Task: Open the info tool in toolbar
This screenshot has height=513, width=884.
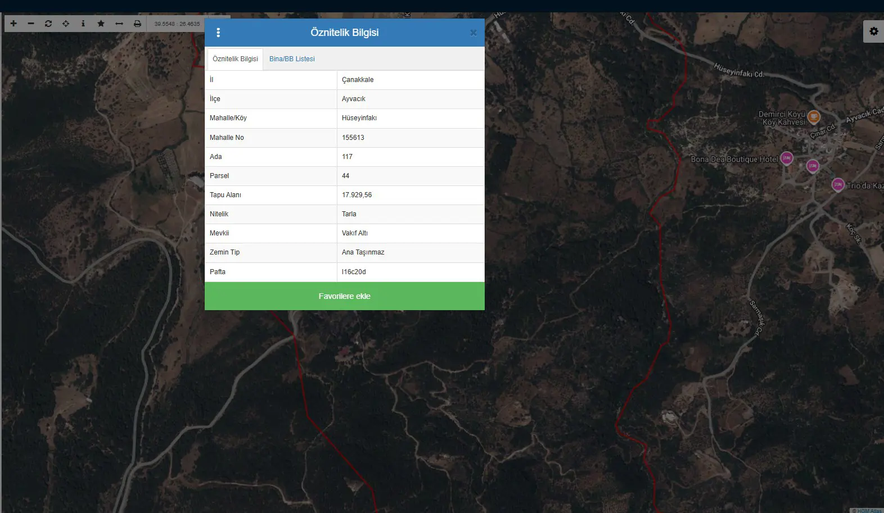Action: click(83, 24)
